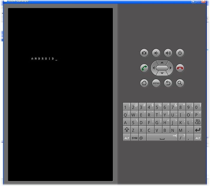Click the D-pad right arrow
Image resolution: width=210 pixels, height=186 pixels.
pyautogui.click(x=171, y=68)
